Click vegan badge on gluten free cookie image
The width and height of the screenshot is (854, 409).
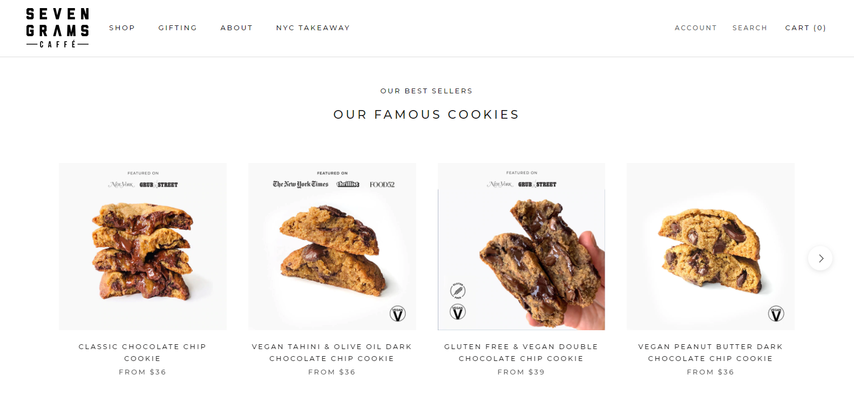point(458,312)
